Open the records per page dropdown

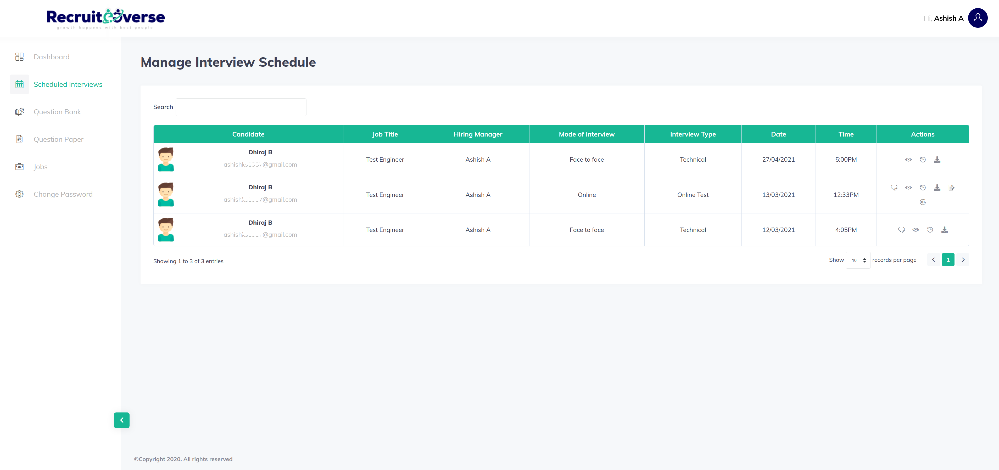pyautogui.click(x=858, y=260)
